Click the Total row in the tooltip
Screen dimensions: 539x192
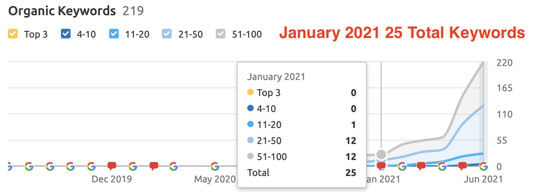pyautogui.click(x=302, y=173)
